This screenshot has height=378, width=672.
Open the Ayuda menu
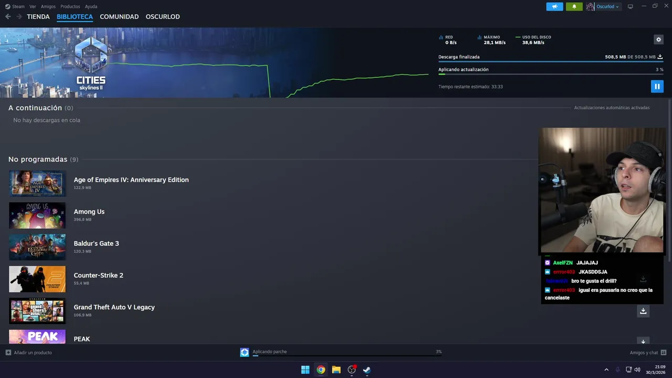point(91,7)
